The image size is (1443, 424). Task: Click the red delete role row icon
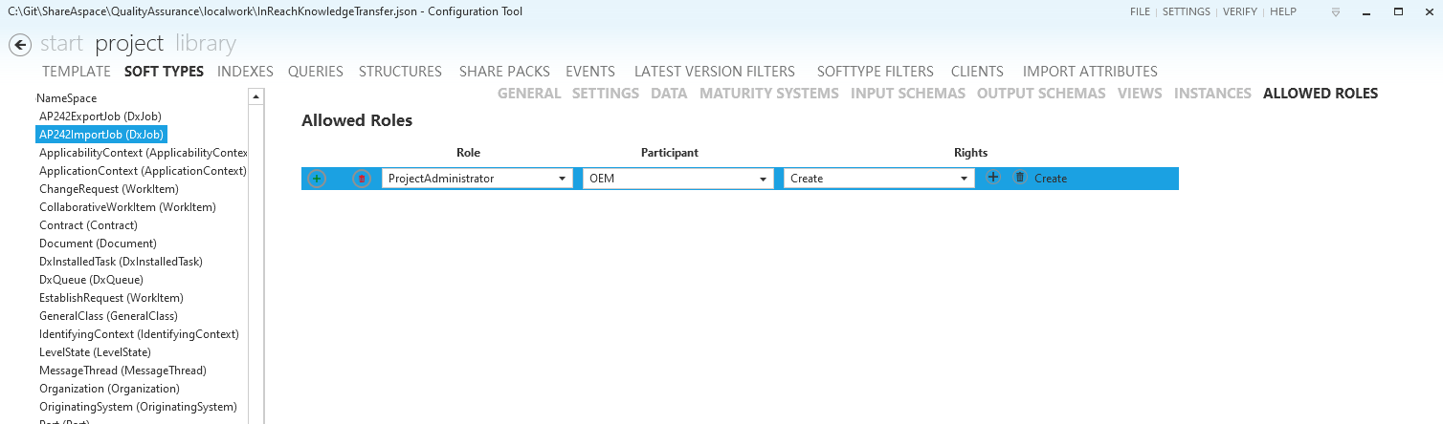pos(362,179)
